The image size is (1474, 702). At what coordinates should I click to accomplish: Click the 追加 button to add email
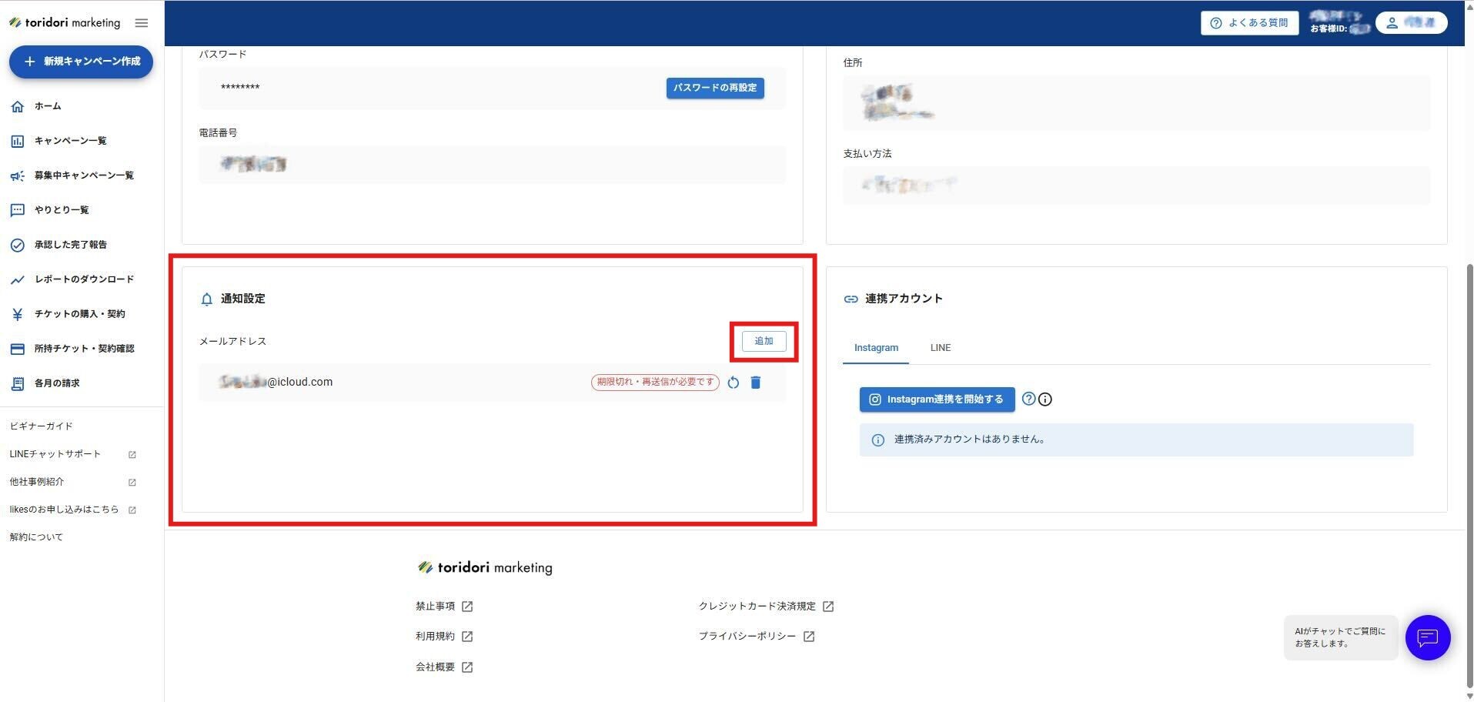[764, 341]
